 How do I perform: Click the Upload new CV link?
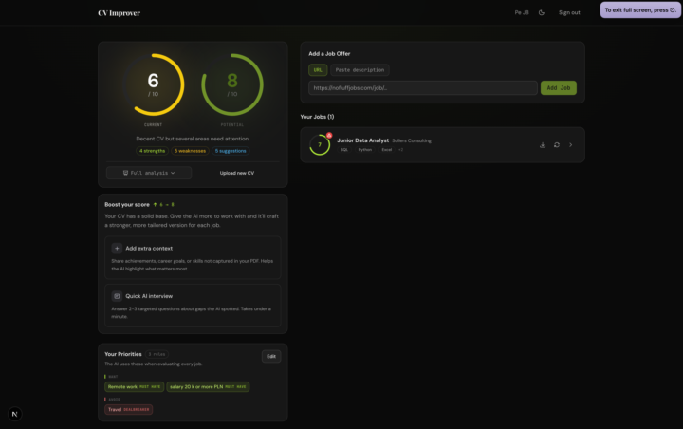237,173
